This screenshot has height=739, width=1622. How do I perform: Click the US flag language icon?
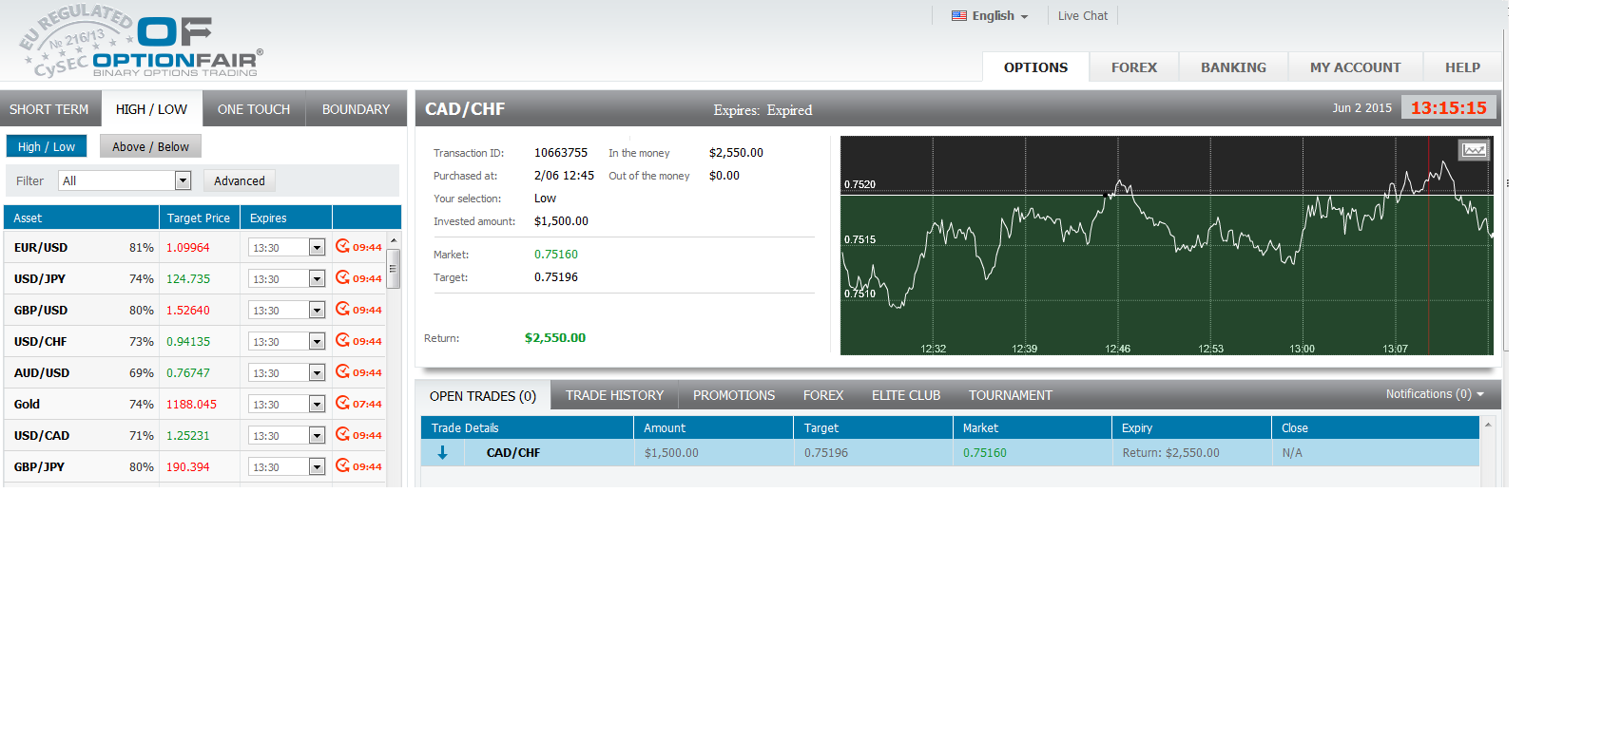[959, 16]
